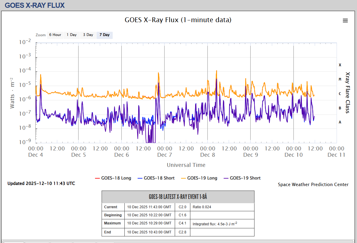Click the Space Weather Prediction Center credit
The width and height of the screenshot is (357, 243).
[313, 185]
